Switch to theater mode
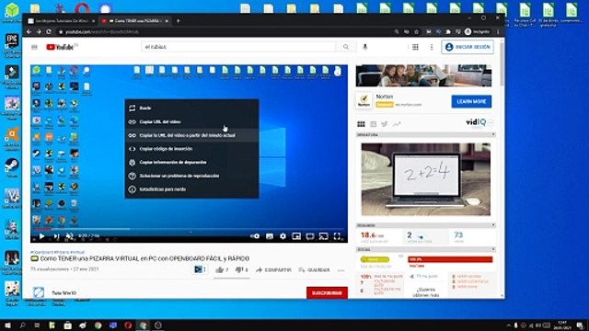589x331 pixels. click(x=310, y=236)
